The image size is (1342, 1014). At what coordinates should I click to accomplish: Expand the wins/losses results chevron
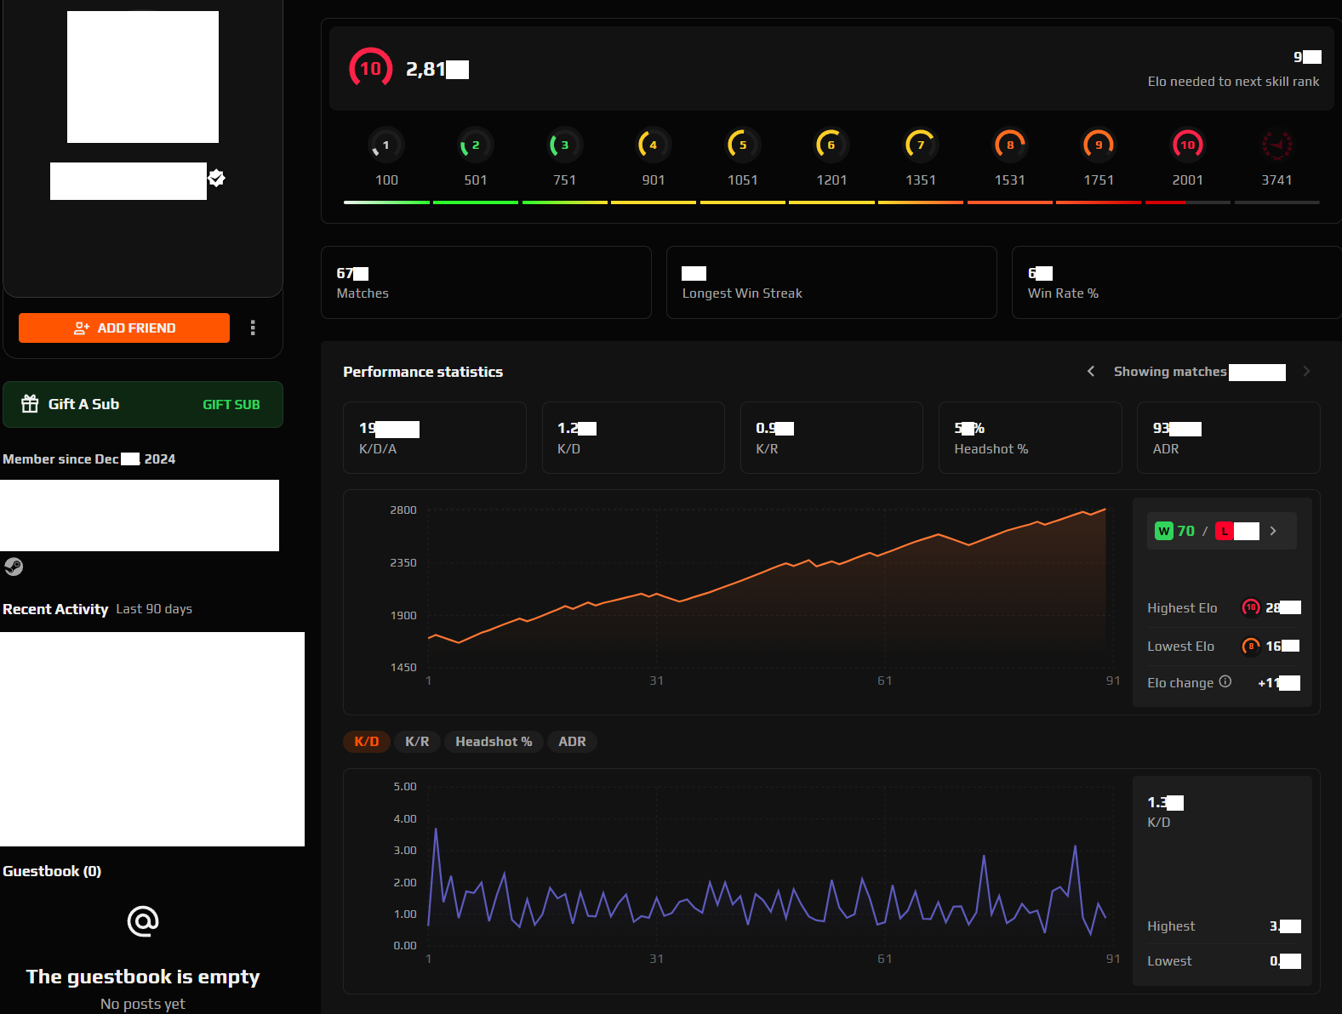[1273, 531]
